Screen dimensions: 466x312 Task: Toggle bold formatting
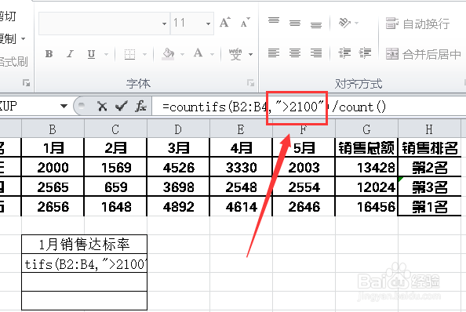pos(49,54)
